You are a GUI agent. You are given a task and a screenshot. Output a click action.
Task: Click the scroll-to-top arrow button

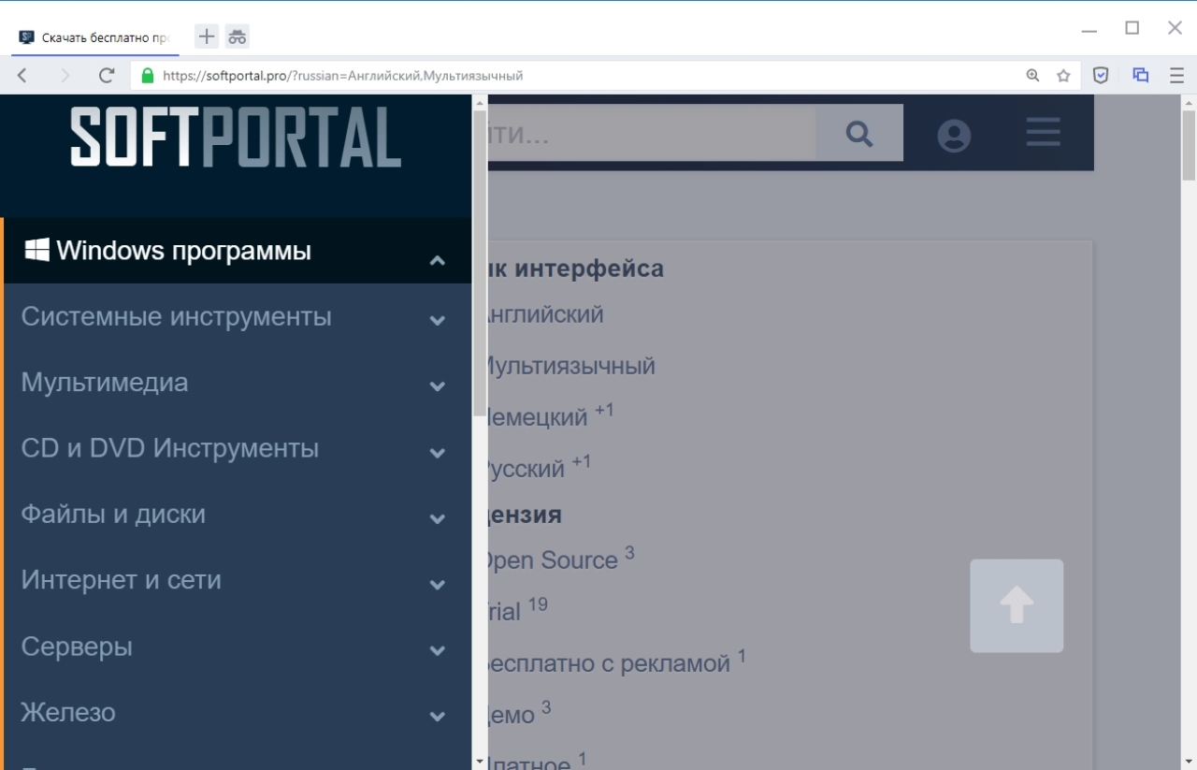tap(1017, 605)
